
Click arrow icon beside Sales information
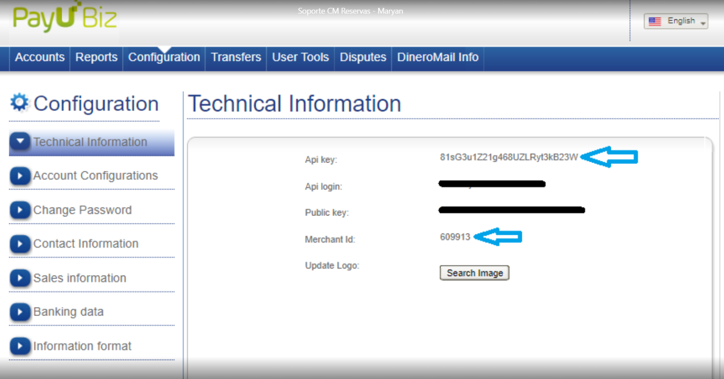20,278
